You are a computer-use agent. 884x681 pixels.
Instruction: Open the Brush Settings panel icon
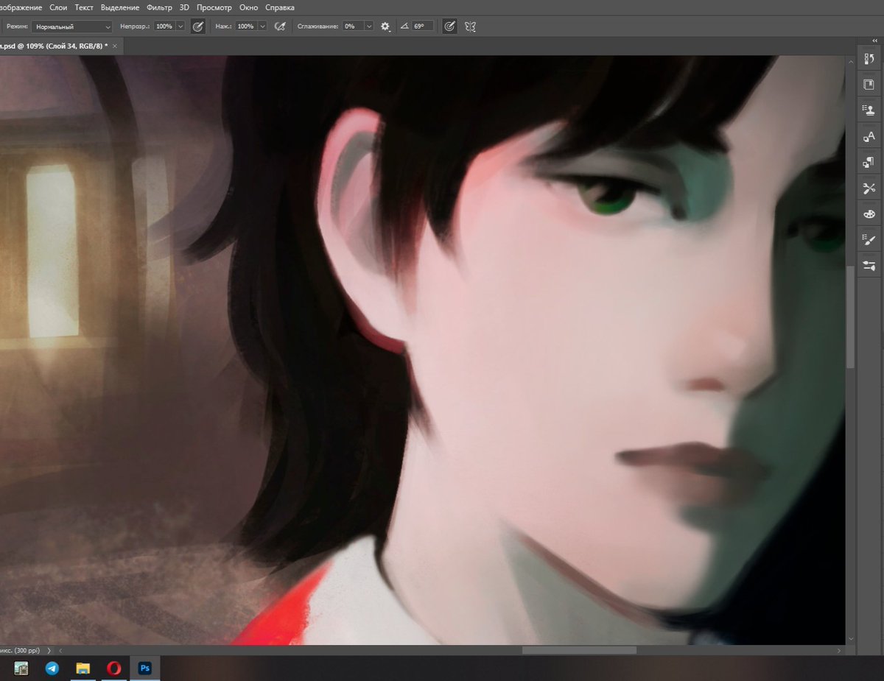click(869, 266)
